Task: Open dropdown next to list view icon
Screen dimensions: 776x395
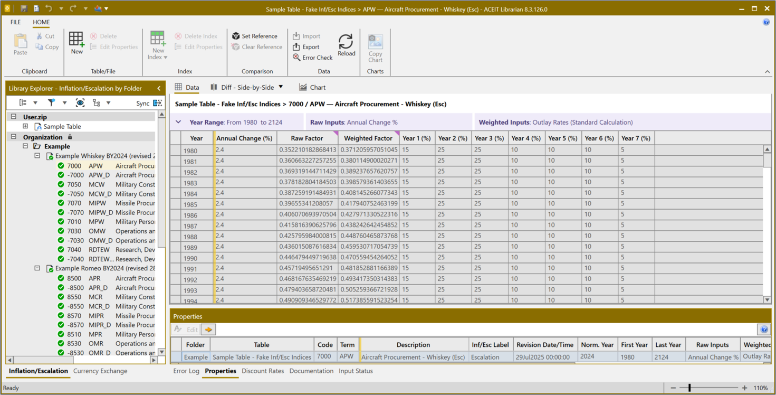Action: (35, 103)
